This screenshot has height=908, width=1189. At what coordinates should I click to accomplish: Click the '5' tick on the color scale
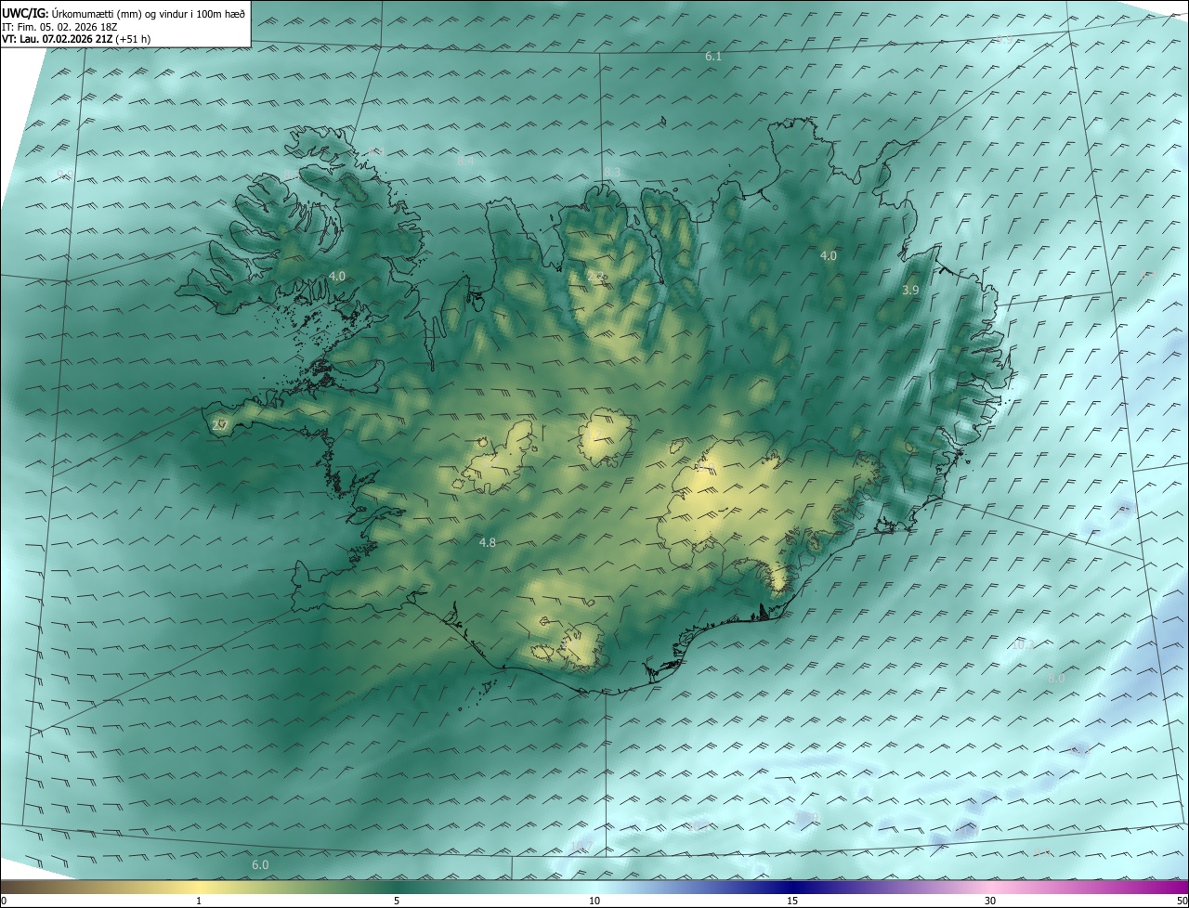coord(397,902)
